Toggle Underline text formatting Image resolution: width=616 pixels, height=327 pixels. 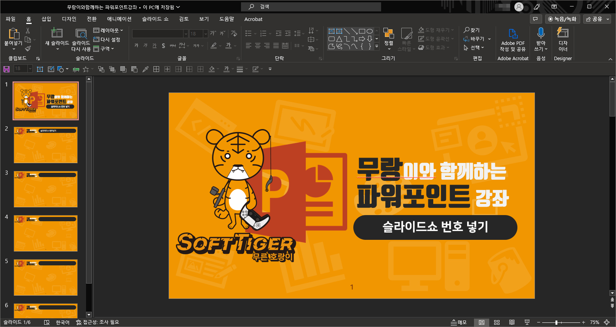click(154, 46)
